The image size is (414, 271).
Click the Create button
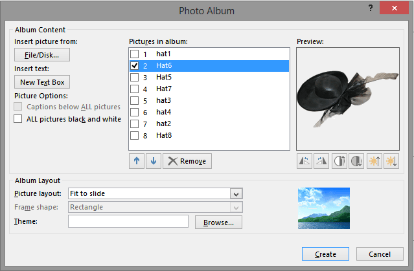tap(325, 254)
